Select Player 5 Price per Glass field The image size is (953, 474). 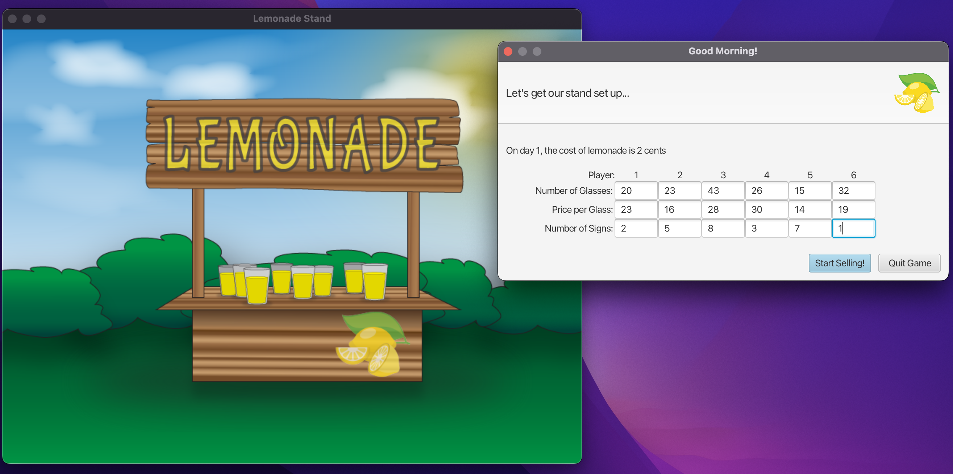pos(810,209)
